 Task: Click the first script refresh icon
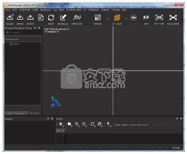[x=92, y=124]
